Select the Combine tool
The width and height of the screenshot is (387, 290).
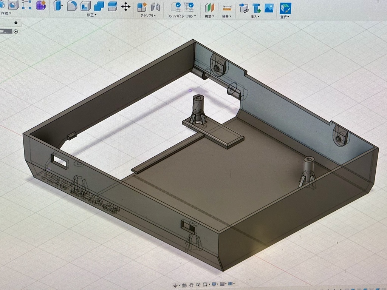pyautogui.click(x=99, y=6)
